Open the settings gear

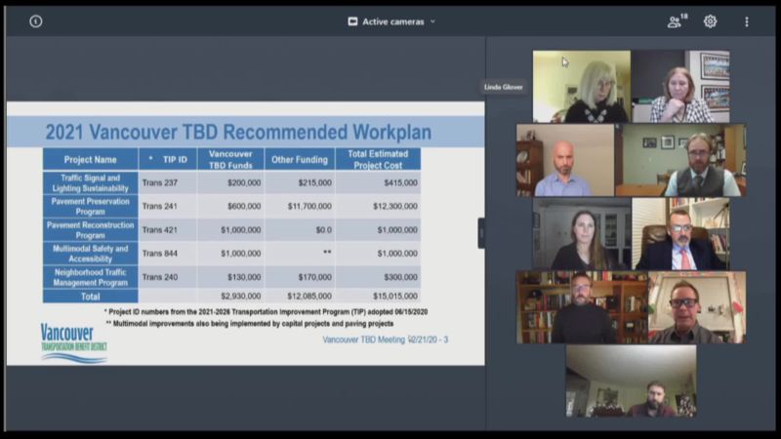(710, 20)
